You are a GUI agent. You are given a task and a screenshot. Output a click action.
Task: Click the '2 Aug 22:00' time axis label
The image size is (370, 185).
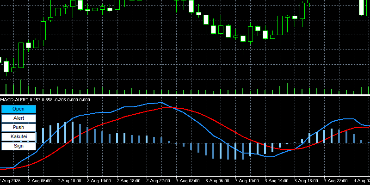(x=158, y=181)
